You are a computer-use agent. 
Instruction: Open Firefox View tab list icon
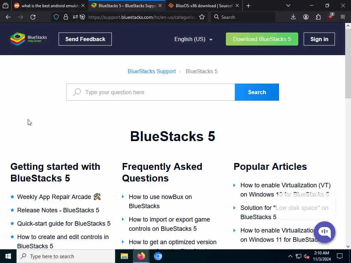tap(5, 5)
